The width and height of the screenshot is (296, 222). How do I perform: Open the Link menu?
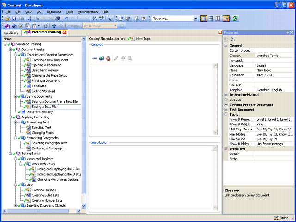tap(39, 12)
